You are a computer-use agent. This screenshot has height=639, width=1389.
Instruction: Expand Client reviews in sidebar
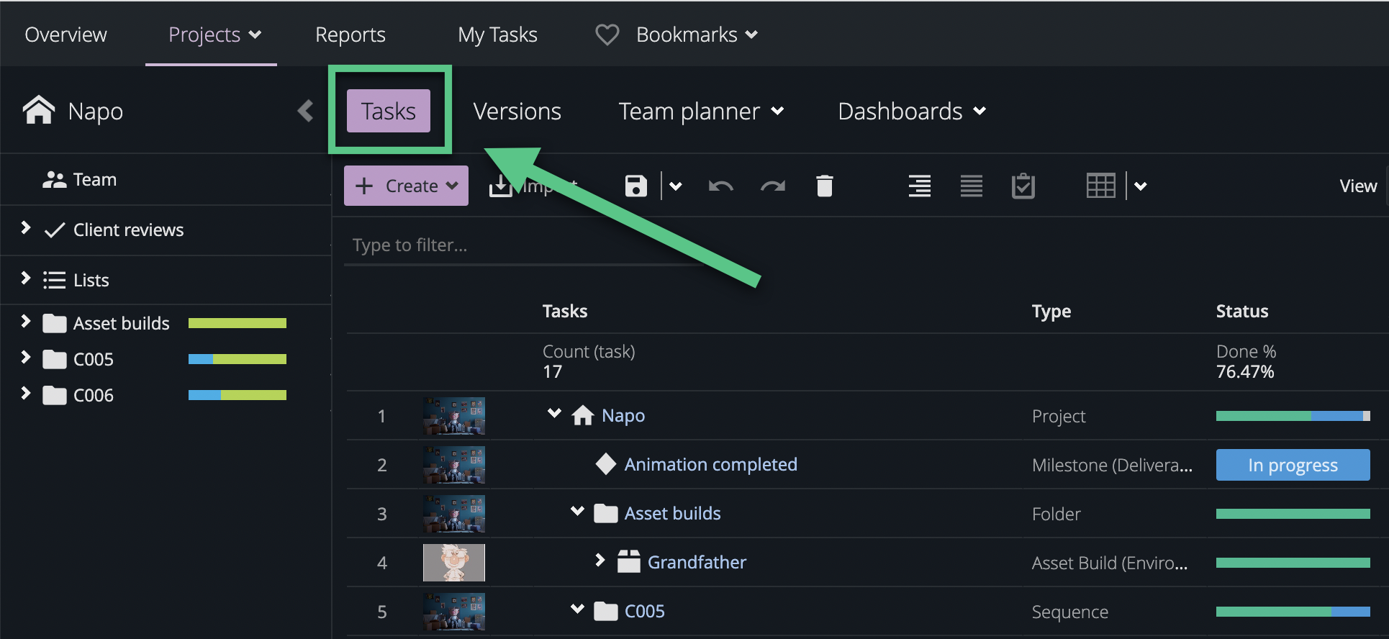pos(26,228)
